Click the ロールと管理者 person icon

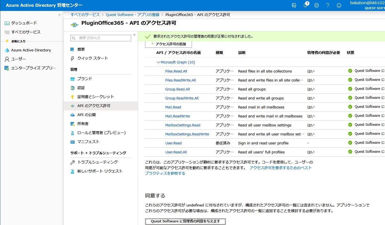pos(72,133)
